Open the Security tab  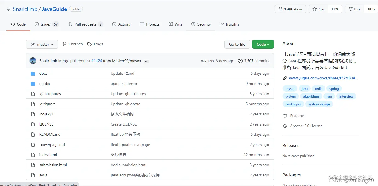pos(201,24)
